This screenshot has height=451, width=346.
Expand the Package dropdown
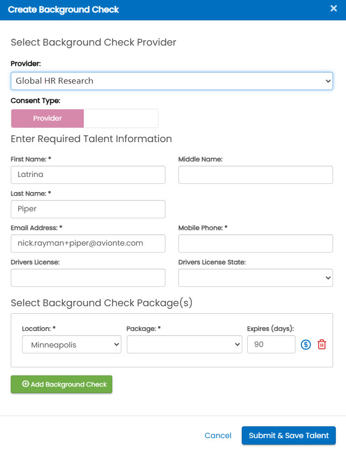pyautogui.click(x=184, y=344)
